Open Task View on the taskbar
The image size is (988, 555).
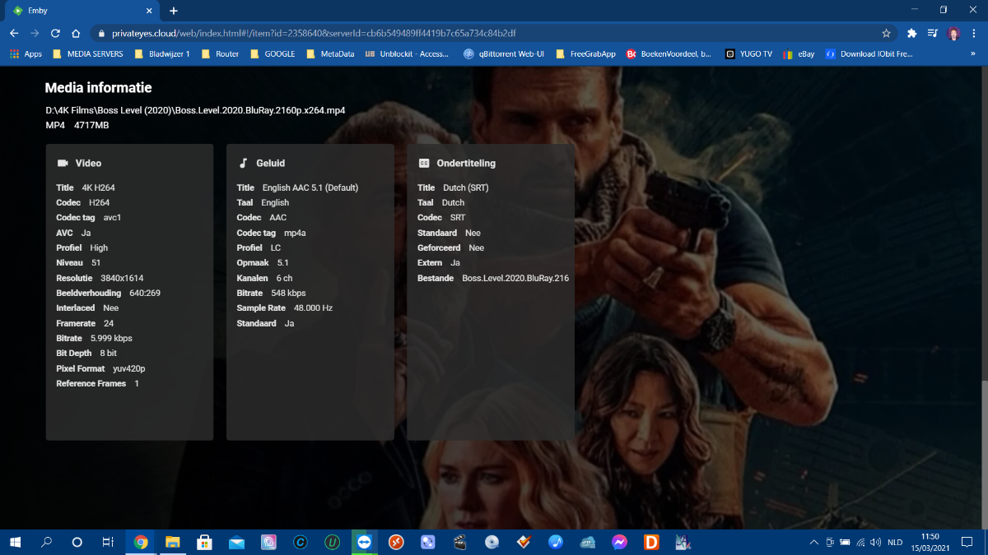coord(108,542)
